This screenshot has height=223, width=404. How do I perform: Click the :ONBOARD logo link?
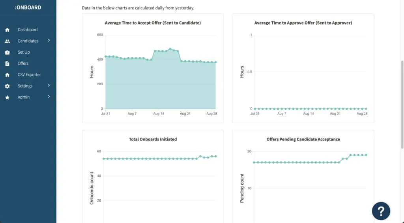(28, 7)
